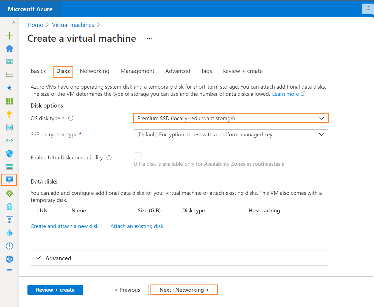Viewport: 374px width, 307px height.
Task: Expand the left sidebar with double chevron
Action: click(x=13, y=23)
